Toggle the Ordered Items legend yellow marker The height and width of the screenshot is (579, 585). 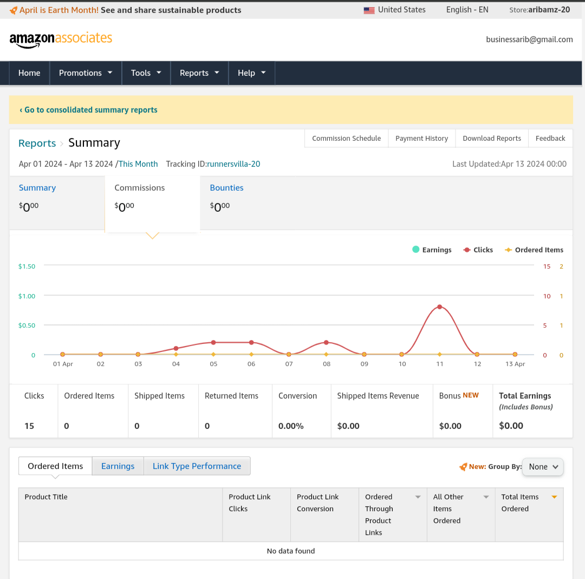pos(508,250)
